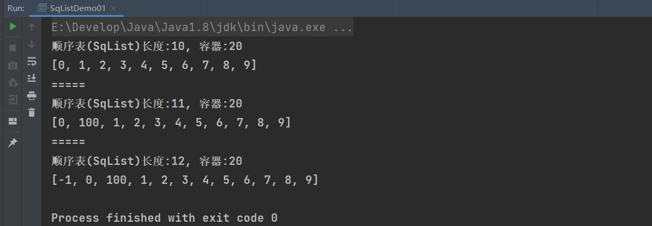Click the green Rerun button
652x226 pixels.
[x=13, y=27]
